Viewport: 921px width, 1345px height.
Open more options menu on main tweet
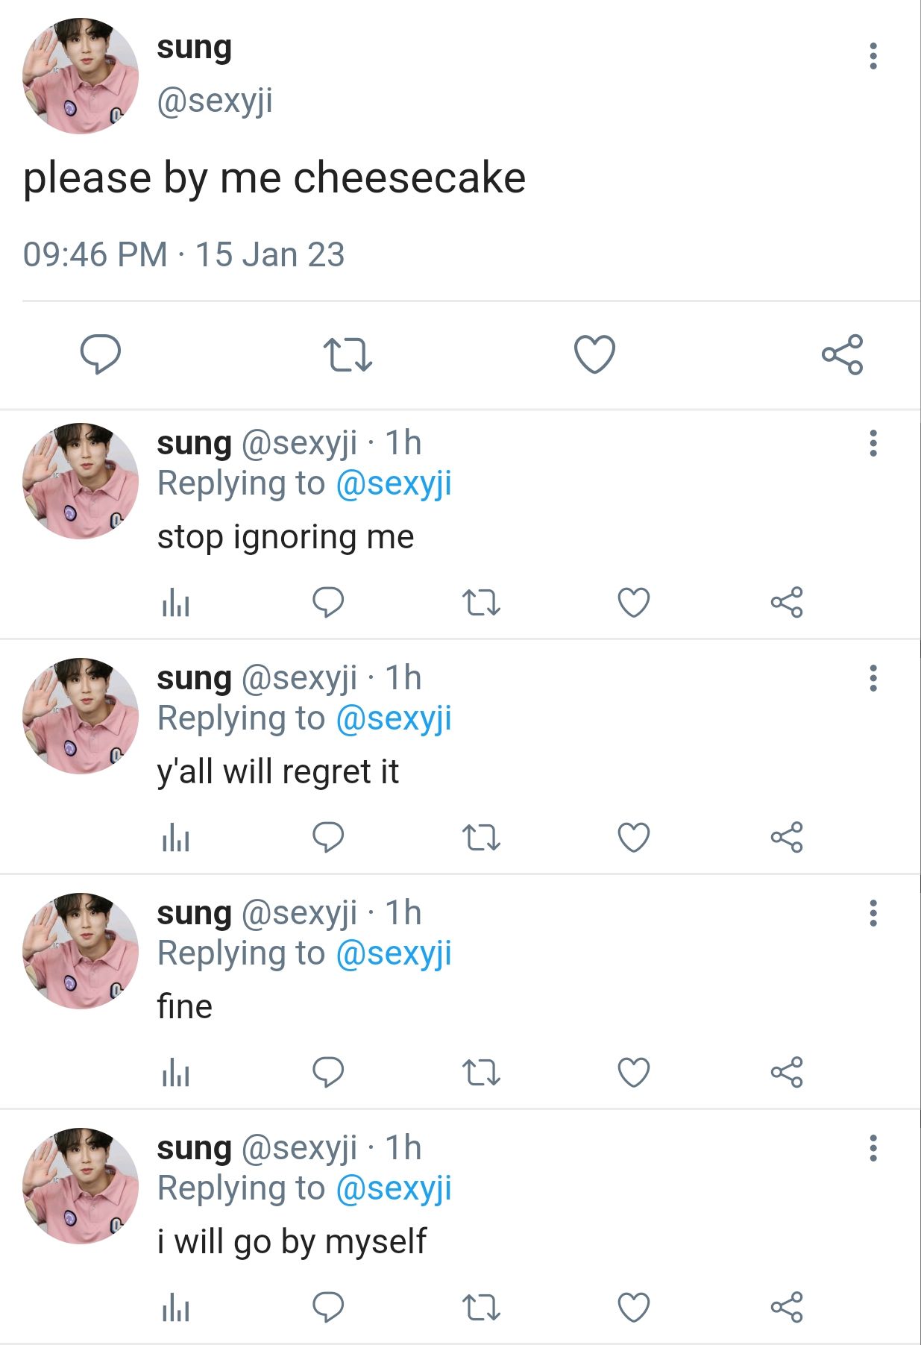pos(873,56)
